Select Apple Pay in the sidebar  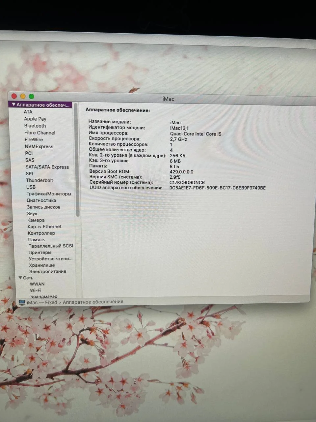[35, 119]
